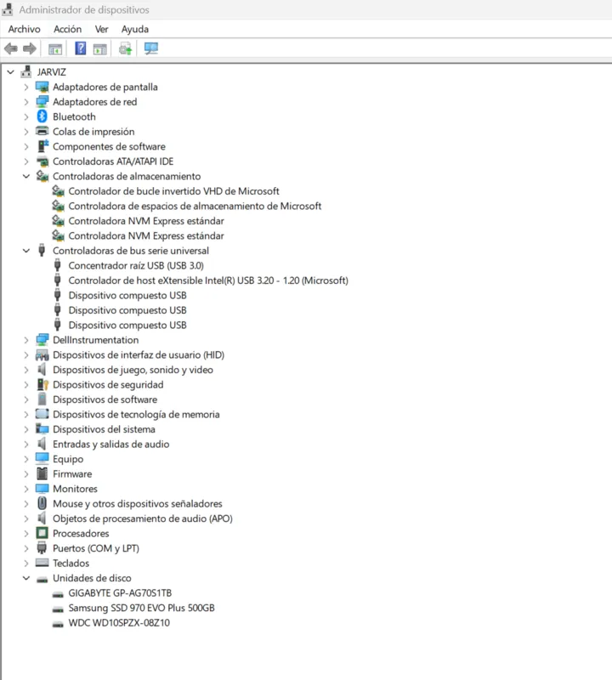Screen dimensions: 612x680
Task: Click the Puertos (COM y LPT) icon
Action: coord(42,547)
